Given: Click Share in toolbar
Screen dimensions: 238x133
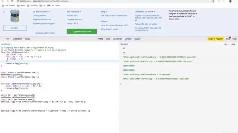Looking at the screenshot, I should [x=28, y=39].
